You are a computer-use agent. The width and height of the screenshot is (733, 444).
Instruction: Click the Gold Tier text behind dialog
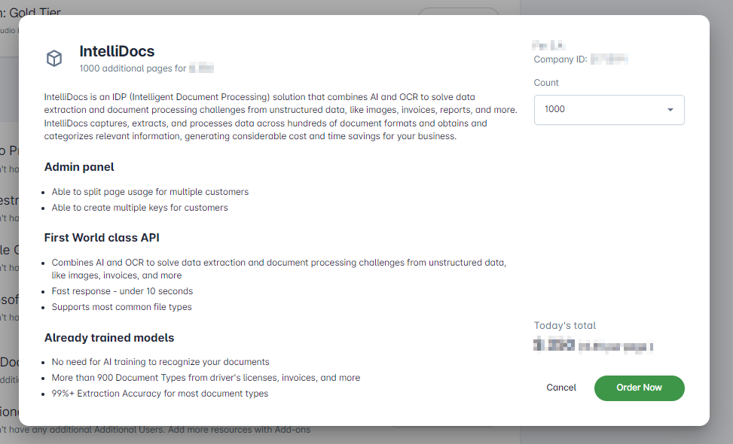click(x=35, y=11)
